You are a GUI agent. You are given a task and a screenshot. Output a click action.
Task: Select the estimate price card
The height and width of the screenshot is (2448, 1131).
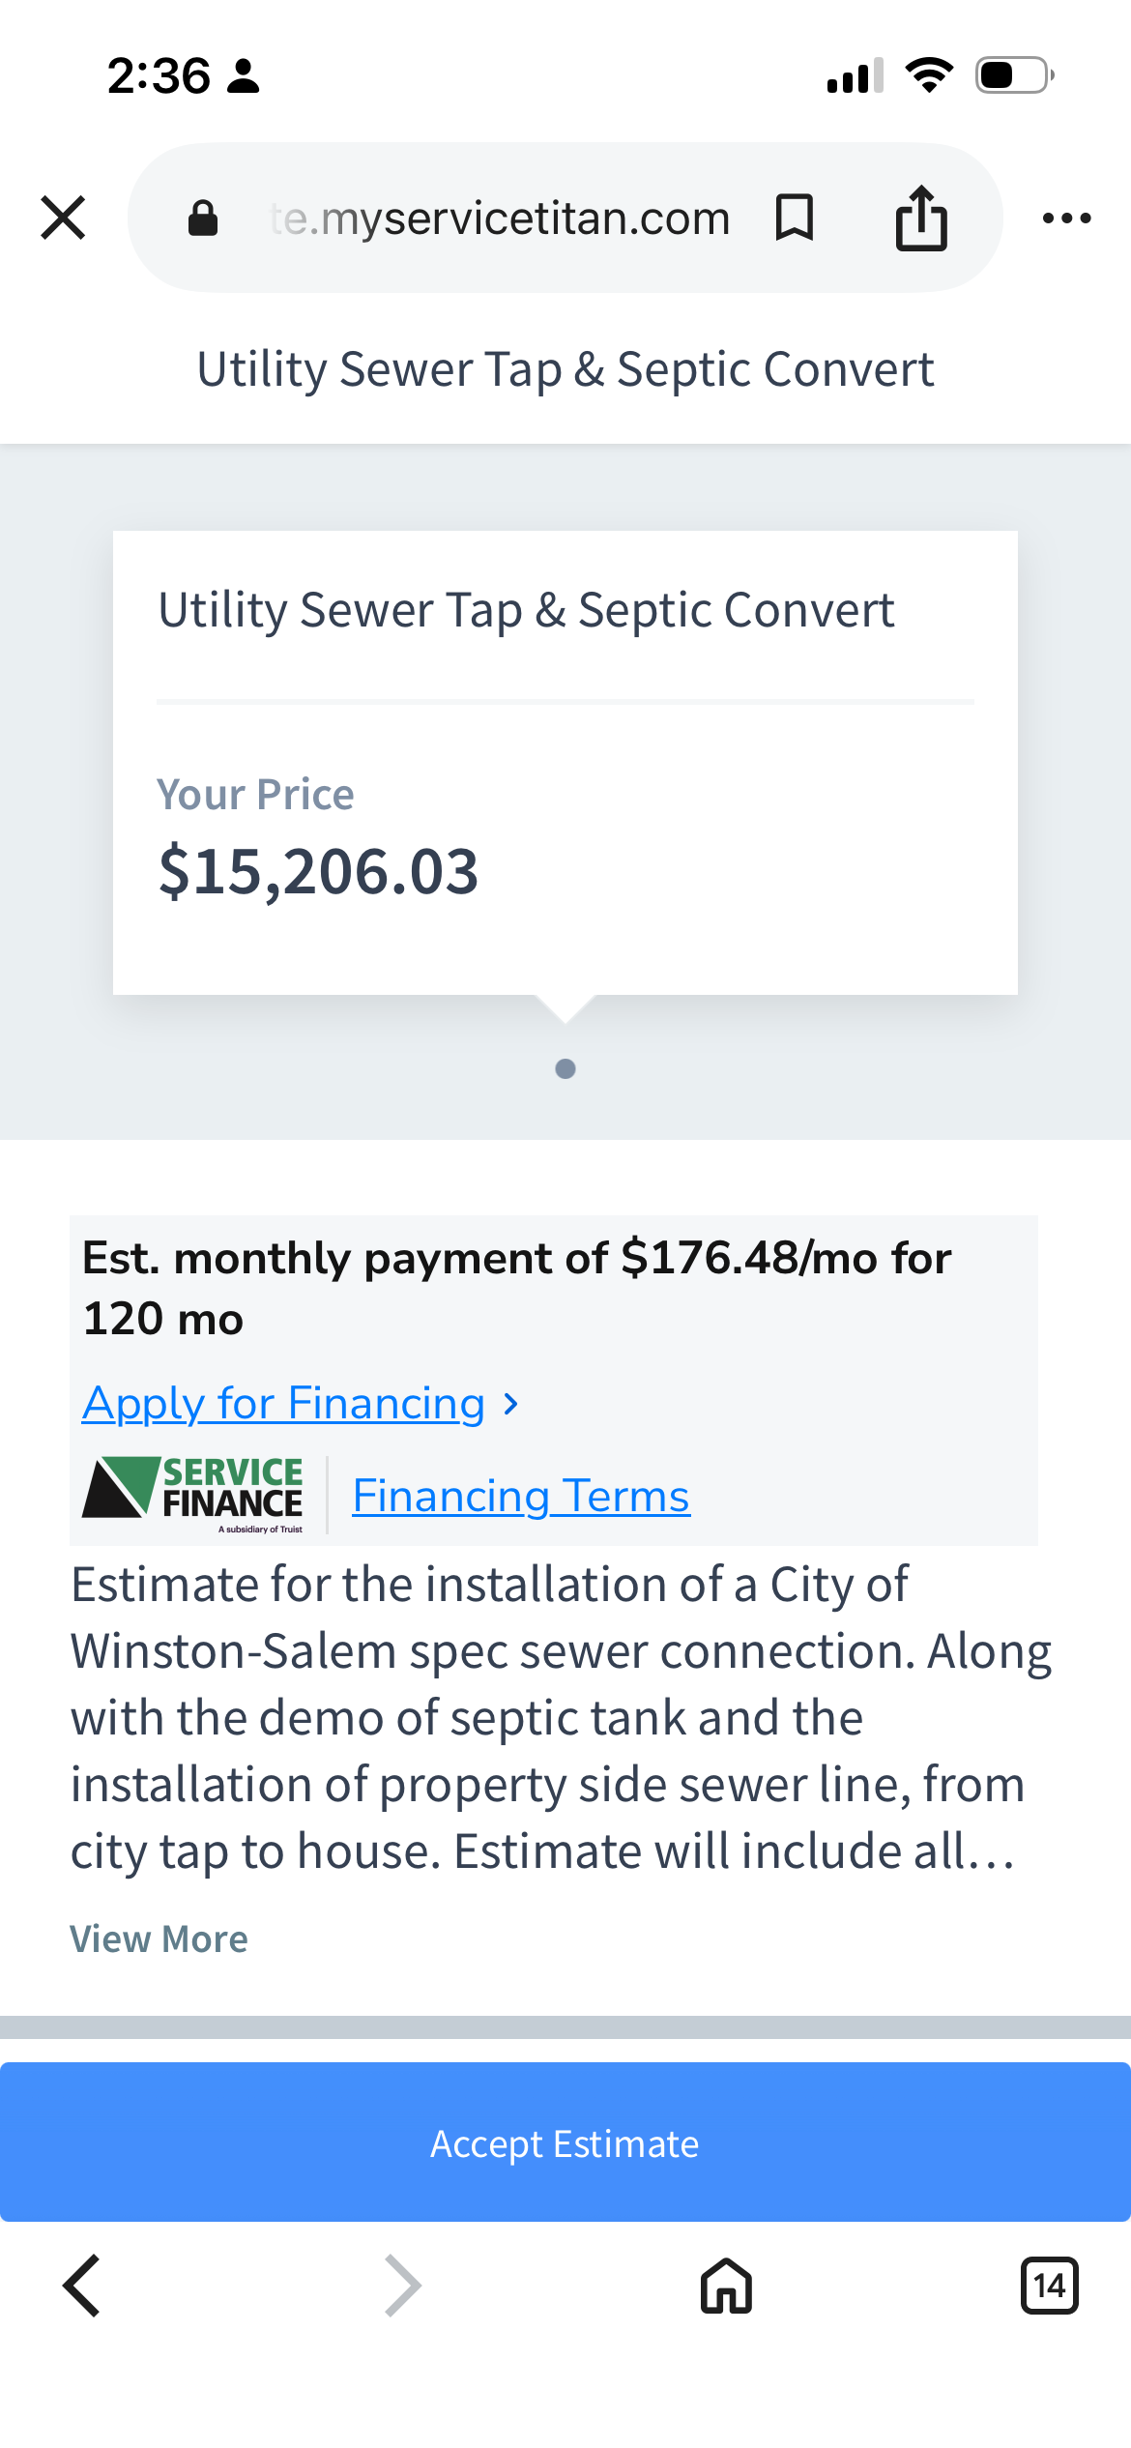pos(565,762)
